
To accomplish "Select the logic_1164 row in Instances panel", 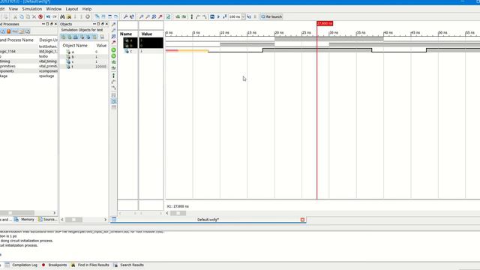I will click(28, 52).
